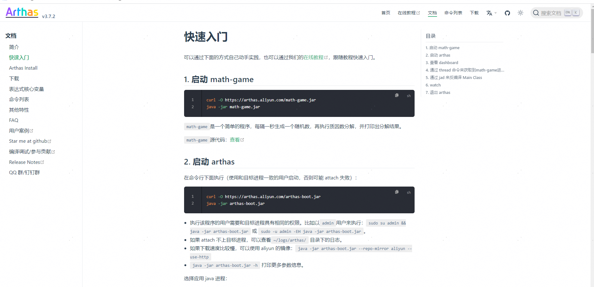Image resolution: width=594 pixels, height=287 pixels.
Task: Copy the arthas-boot code block
Action: [x=397, y=192]
